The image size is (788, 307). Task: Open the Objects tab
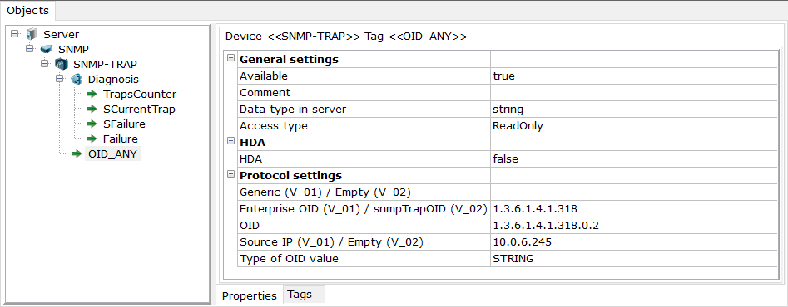[27, 10]
